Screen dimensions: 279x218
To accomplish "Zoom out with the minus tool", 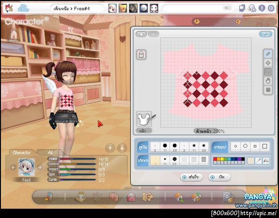I will (268, 72).
